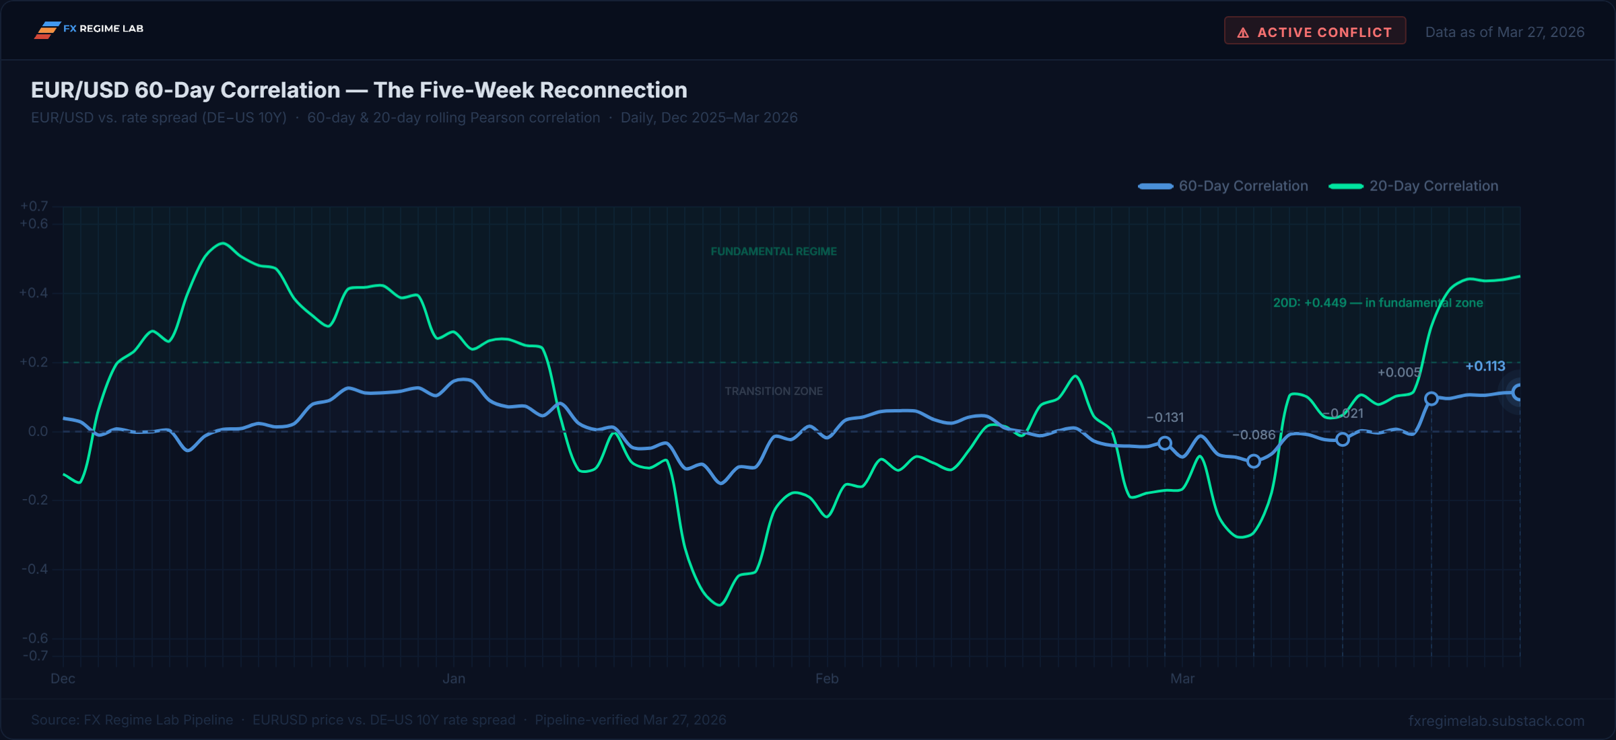The height and width of the screenshot is (740, 1616).
Task: Click the FUNDAMENTAL REGIME zone label
Action: click(774, 252)
